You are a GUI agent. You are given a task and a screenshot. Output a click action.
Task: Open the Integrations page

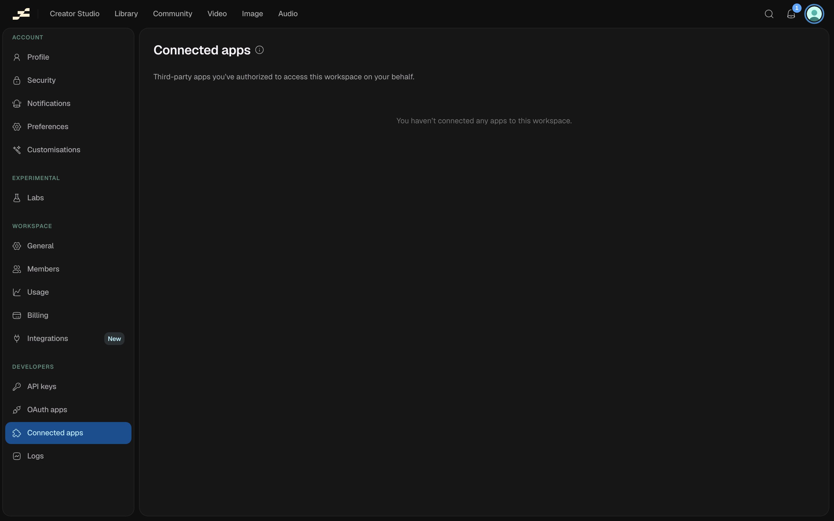(x=68, y=338)
